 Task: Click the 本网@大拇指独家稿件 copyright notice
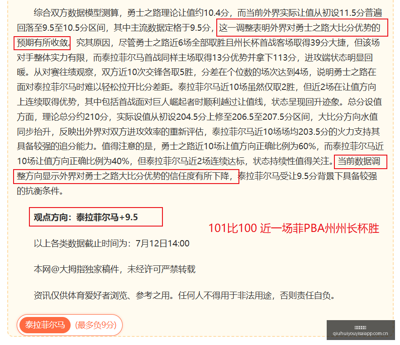click(114, 269)
